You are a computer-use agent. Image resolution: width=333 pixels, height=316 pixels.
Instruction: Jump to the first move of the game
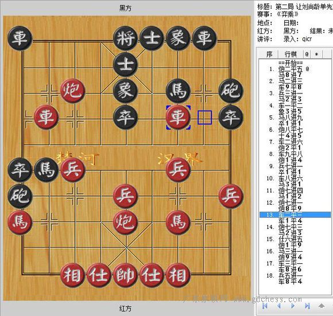point(265,306)
